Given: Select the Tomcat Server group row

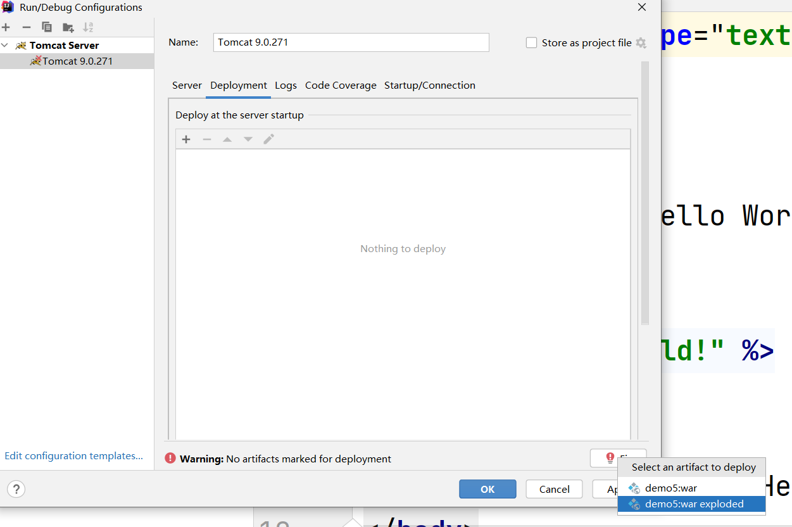Looking at the screenshot, I should tap(77, 46).
